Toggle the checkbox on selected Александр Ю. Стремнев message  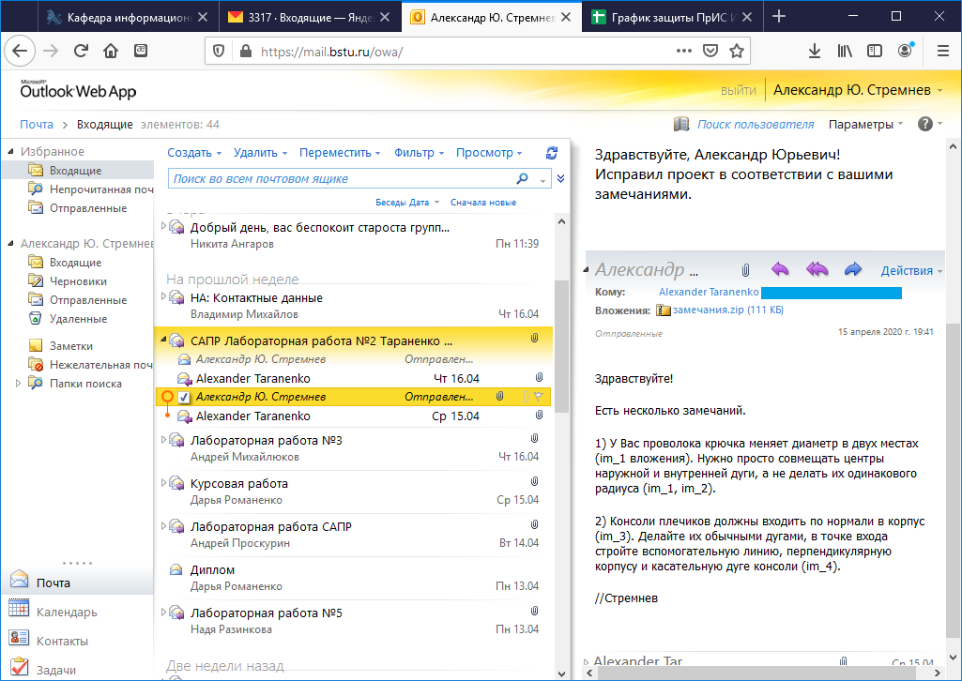click(x=183, y=397)
